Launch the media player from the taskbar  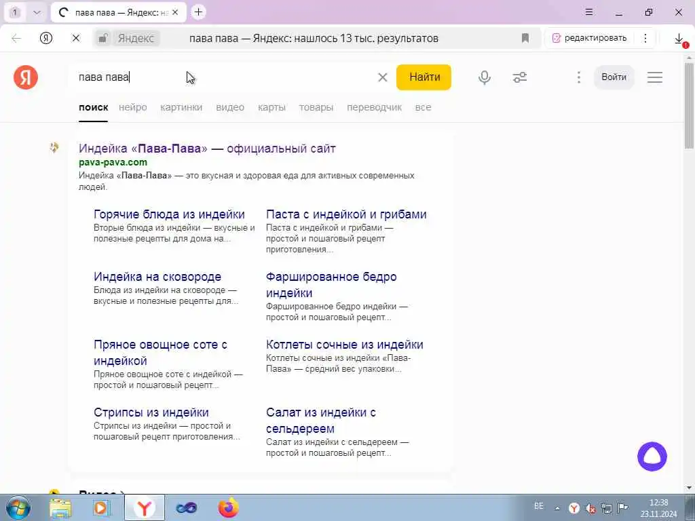tap(102, 507)
